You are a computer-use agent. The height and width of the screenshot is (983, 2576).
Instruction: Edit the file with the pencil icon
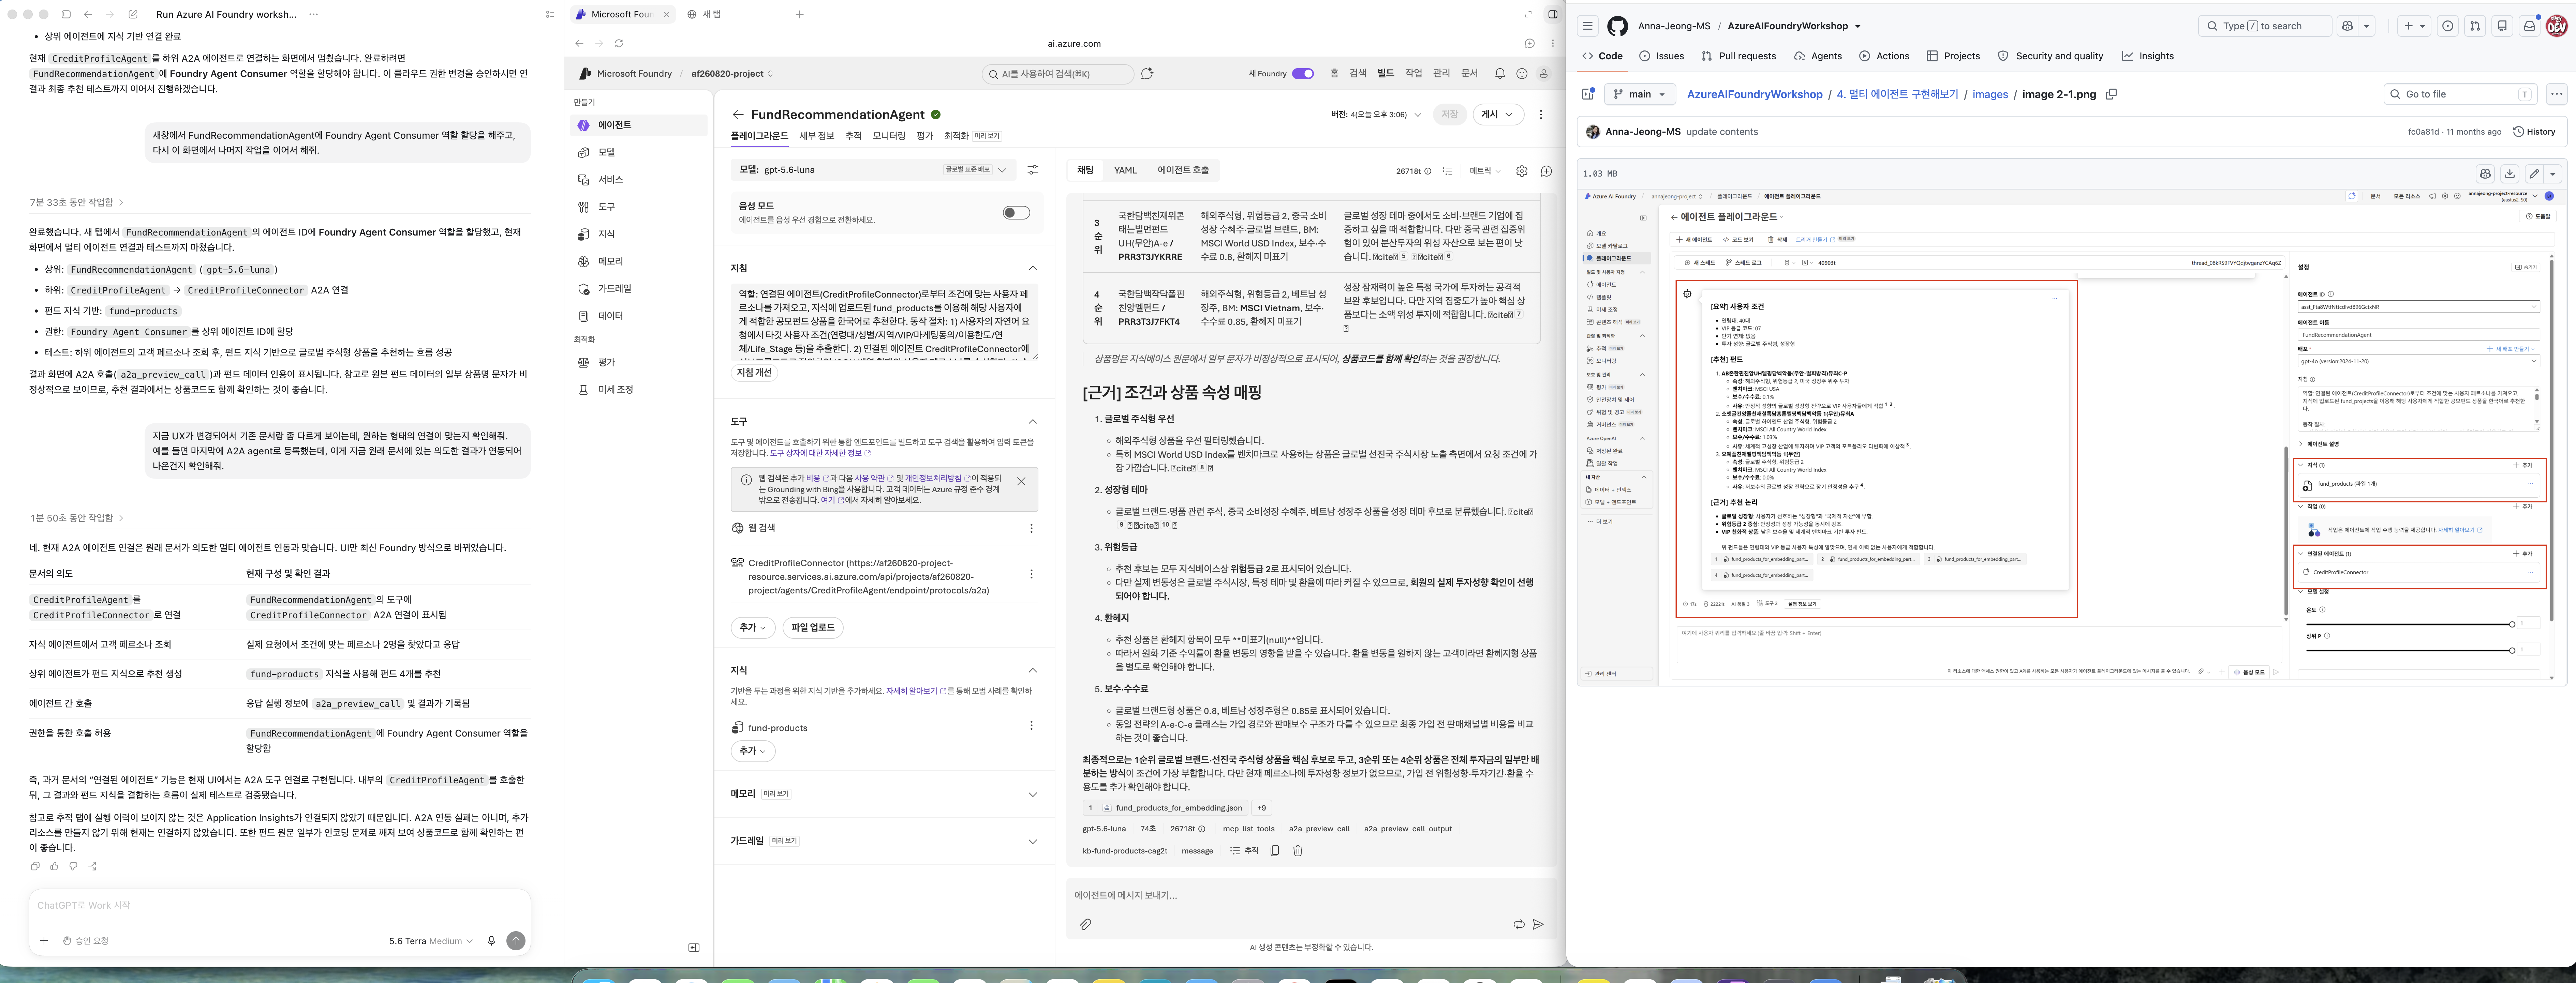2534,173
